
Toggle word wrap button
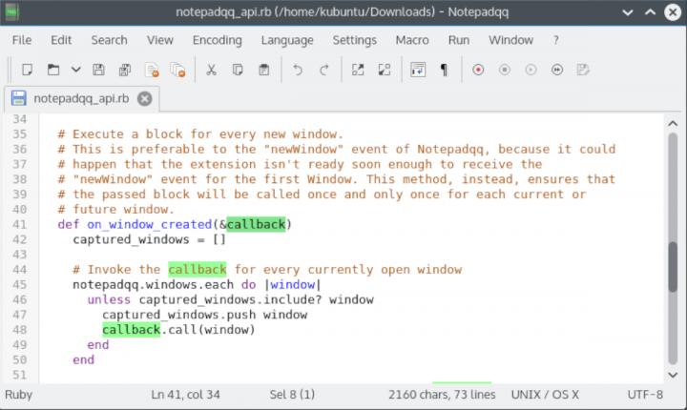[418, 70]
